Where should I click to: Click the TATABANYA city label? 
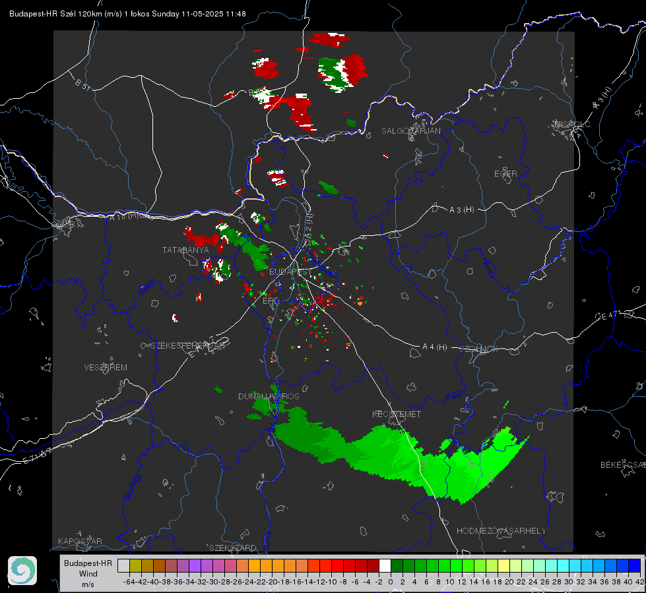click(x=185, y=250)
